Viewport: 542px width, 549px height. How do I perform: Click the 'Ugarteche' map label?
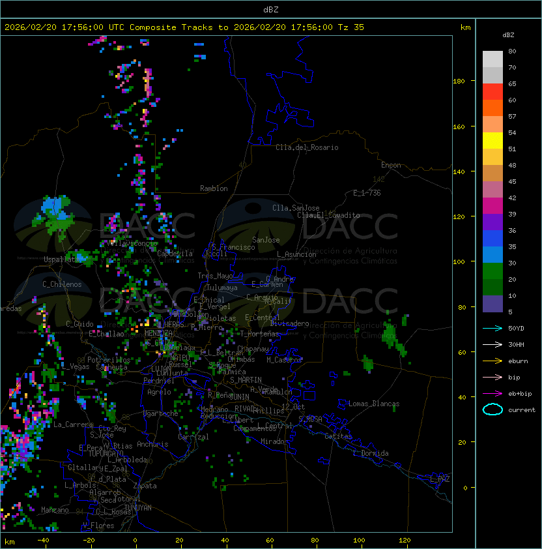(161, 413)
